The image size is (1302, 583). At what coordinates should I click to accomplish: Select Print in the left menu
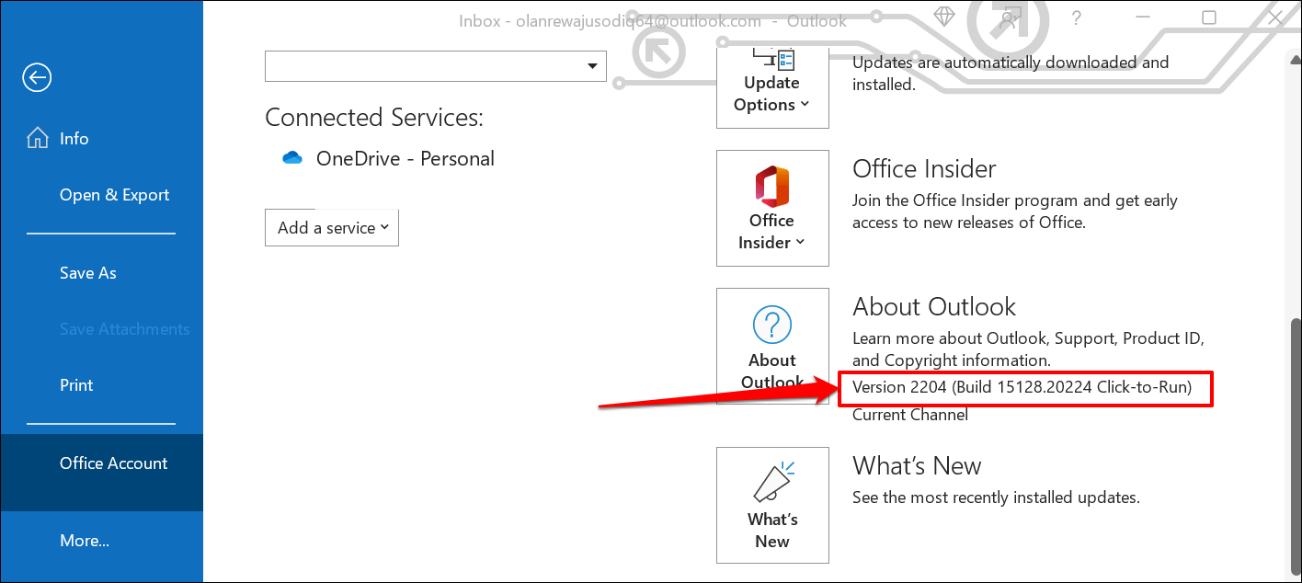click(x=76, y=385)
